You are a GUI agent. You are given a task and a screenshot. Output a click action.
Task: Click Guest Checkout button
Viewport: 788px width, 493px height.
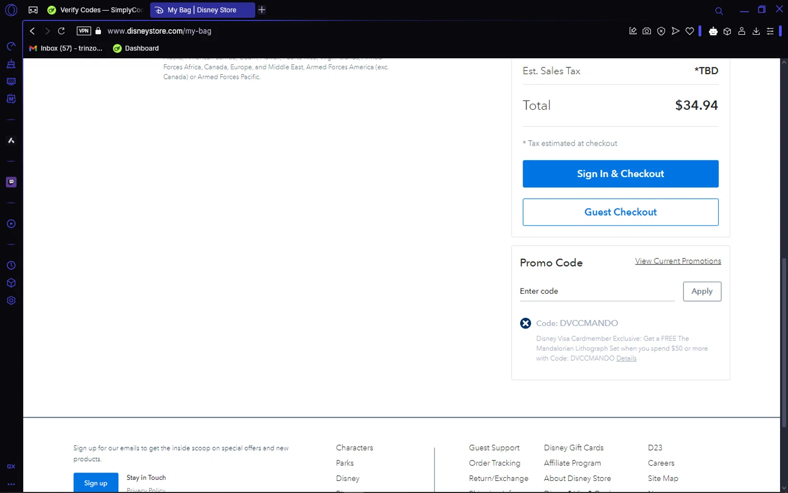620,212
